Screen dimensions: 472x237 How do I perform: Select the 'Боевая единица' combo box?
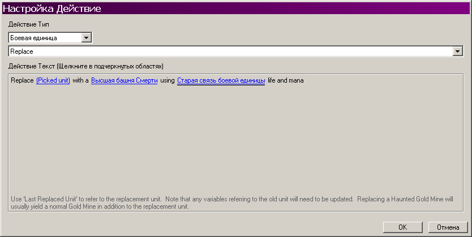50,38
